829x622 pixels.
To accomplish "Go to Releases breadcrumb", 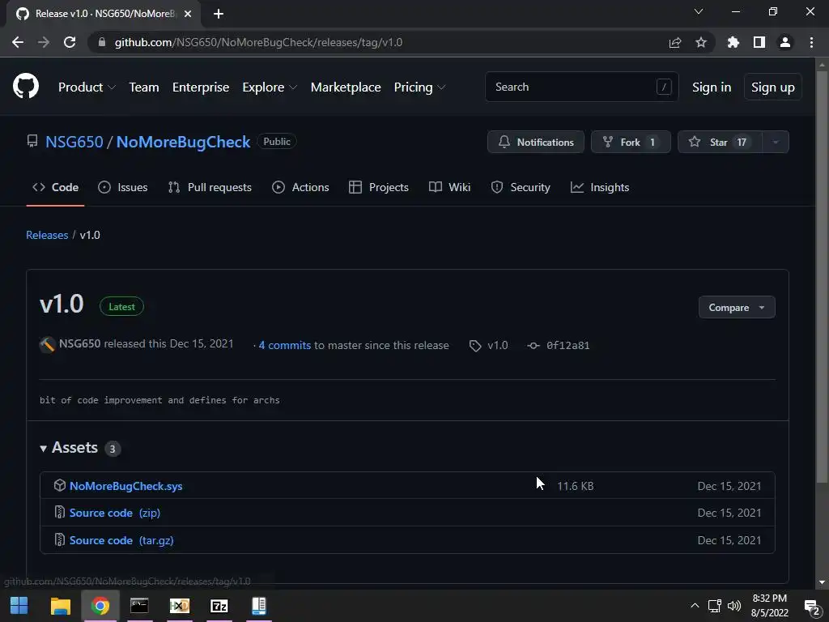I will (x=47, y=235).
